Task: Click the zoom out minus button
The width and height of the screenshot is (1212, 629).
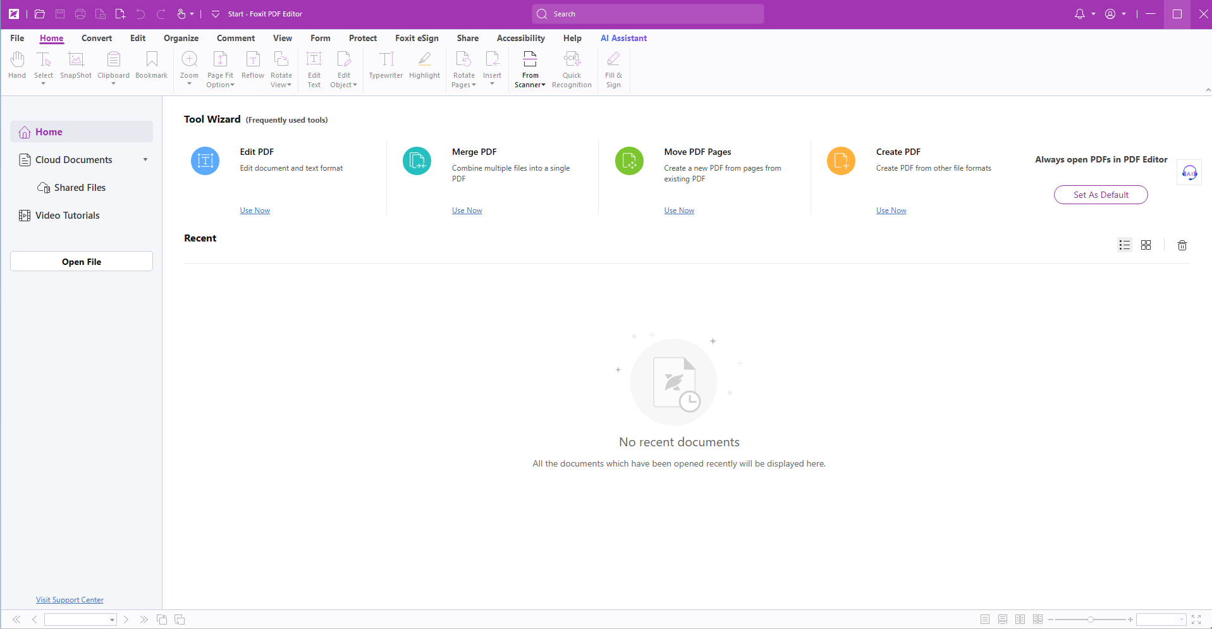Action: point(1051,620)
